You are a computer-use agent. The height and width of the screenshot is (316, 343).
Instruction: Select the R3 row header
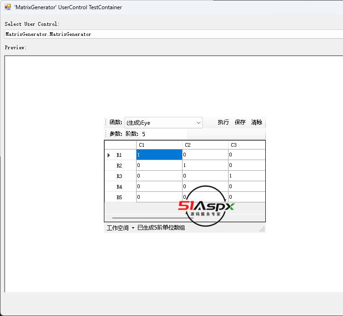click(x=120, y=176)
